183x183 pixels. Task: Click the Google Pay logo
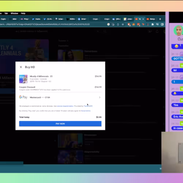pyautogui.click(x=23, y=97)
